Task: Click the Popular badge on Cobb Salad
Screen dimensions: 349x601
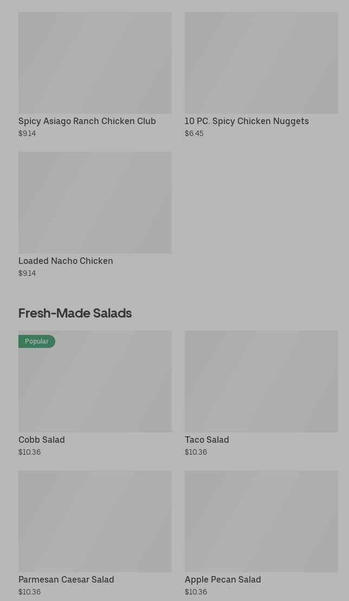Action: (x=37, y=341)
